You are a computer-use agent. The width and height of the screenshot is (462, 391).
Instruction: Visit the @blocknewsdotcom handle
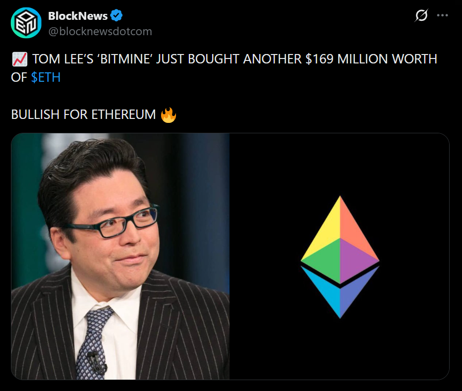point(100,31)
